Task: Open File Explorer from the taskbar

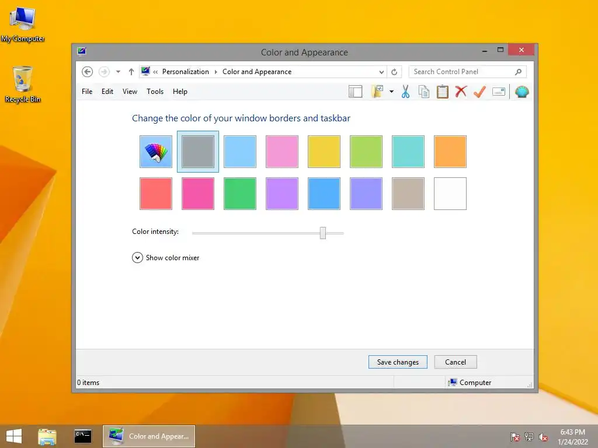Action: (47, 436)
